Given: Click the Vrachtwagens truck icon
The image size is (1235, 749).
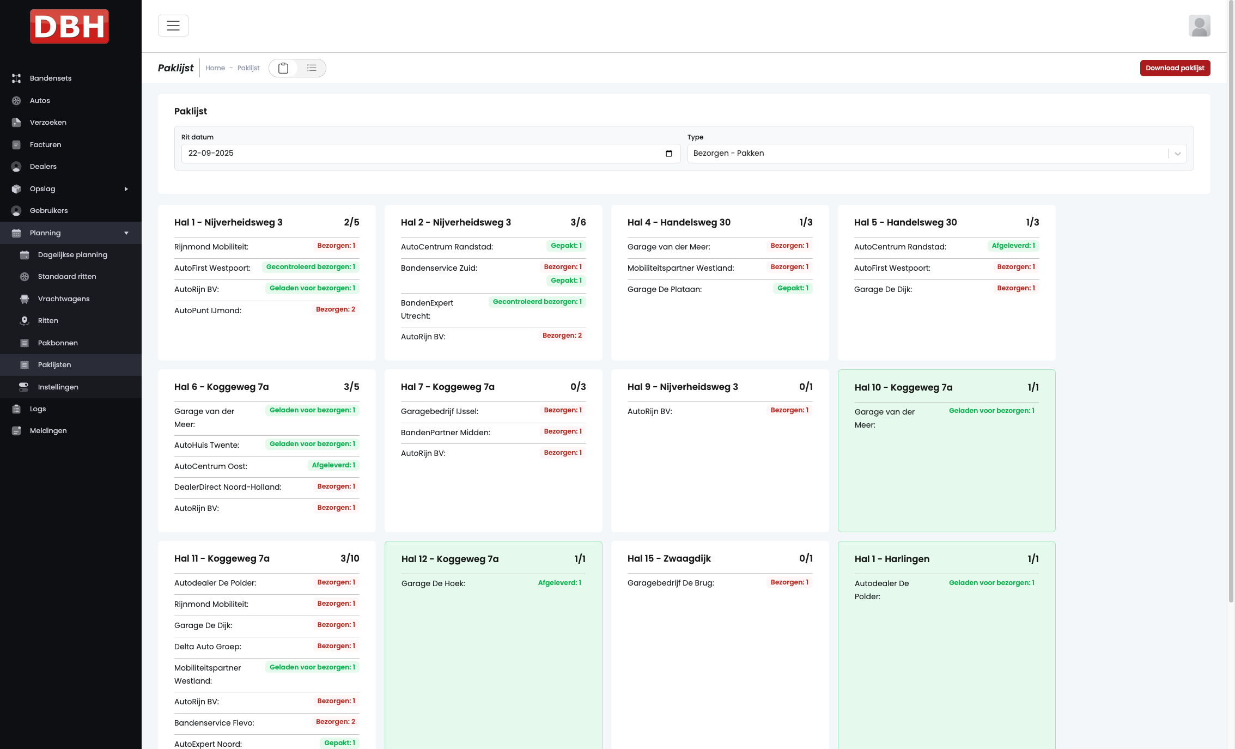Looking at the screenshot, I should (25, 299).
